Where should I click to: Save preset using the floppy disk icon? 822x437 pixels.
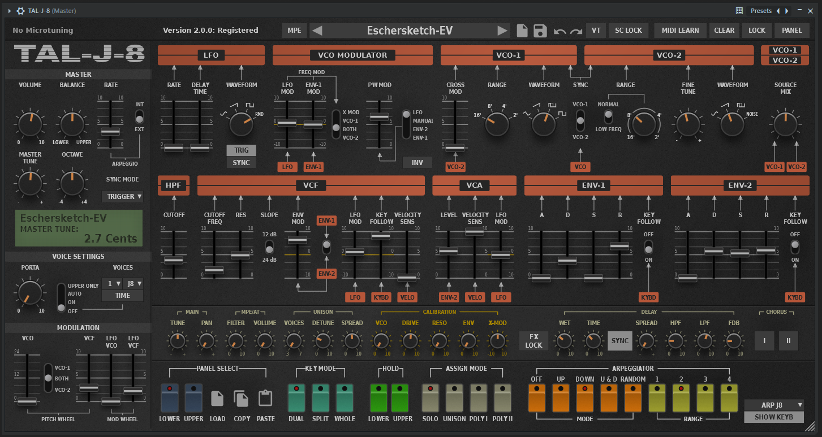(540, 31)
